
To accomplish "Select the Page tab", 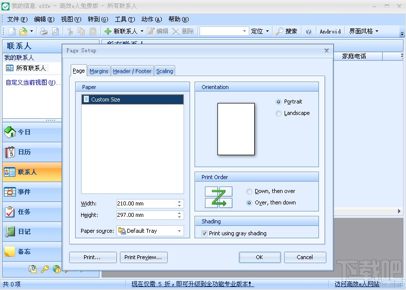I will point(79,71).
